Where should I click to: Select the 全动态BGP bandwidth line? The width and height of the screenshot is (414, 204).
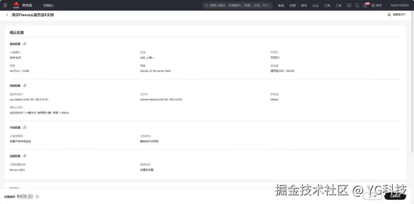click(x=39, y=113)
